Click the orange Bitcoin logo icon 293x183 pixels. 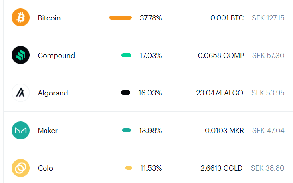point(21,18)
